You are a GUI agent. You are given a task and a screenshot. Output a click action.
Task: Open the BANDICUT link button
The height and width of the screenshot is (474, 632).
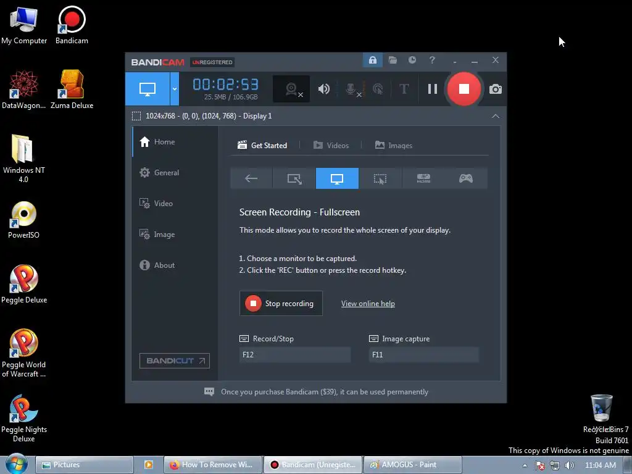[175, 360]
